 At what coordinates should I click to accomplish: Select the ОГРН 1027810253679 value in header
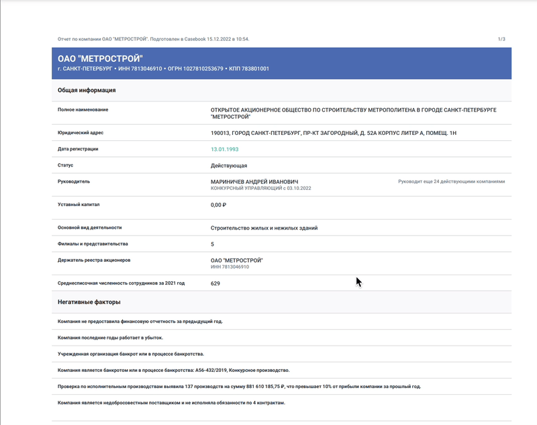point(195,69)
